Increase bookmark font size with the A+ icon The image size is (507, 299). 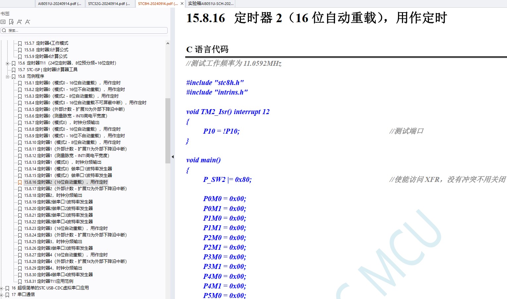(19, 22)
